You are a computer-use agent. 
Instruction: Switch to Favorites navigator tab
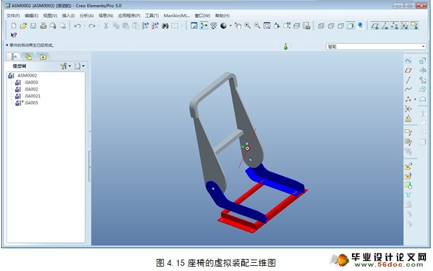tap(43, 56)
